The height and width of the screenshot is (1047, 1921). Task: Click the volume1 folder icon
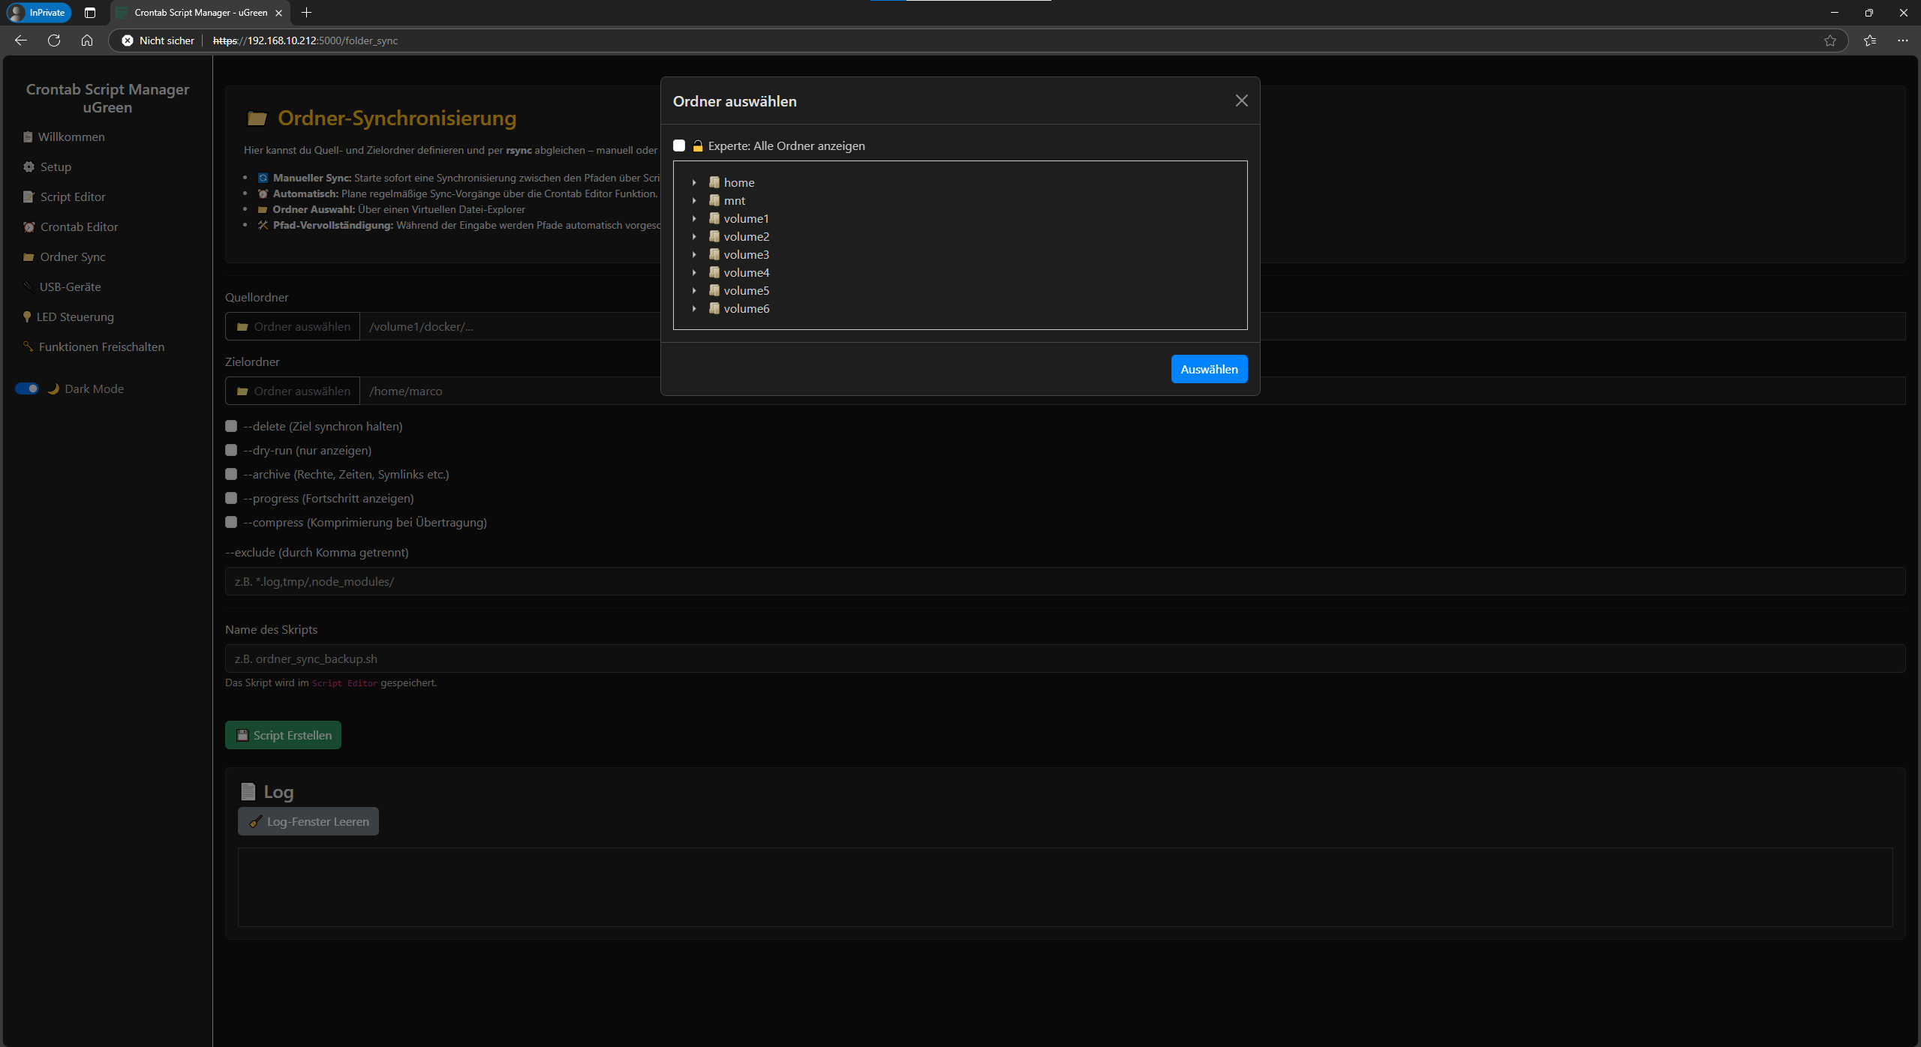[714, 218]
